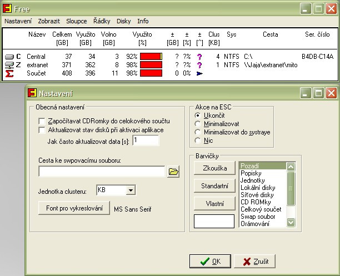Image resolution: width=340 pixels, height=276 pixels.
Task: Open the folder browse icon for swap file path
Action: coord(173,172)
